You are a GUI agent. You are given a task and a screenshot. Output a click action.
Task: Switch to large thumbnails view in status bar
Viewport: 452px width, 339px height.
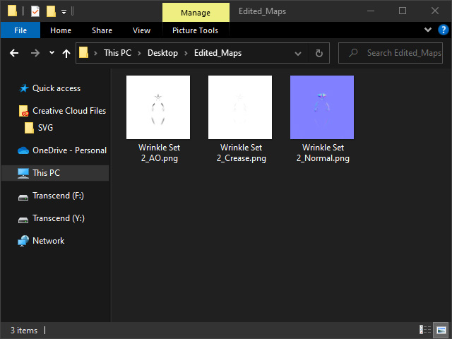pos(441,330)
